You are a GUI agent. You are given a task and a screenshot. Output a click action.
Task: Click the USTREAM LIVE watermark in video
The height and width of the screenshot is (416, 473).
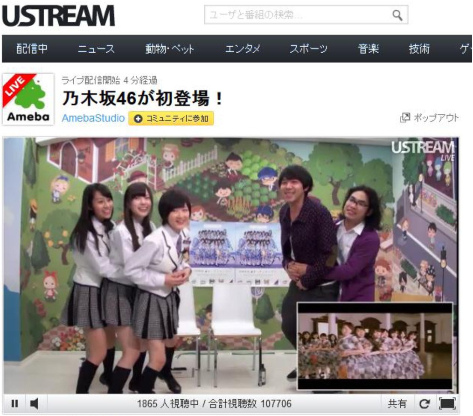(x=422, y=150)
